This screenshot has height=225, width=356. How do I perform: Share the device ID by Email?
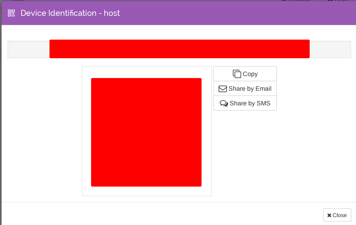pyautogui.click(x=245, y=89)
